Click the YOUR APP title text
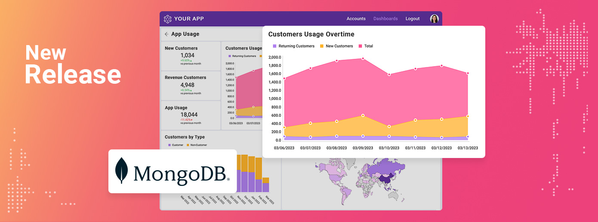The height and width of the screenshot is (222, 598). tap(189, 19)
